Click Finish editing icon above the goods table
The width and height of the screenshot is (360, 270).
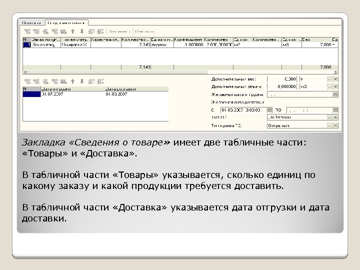coord(63,31)
